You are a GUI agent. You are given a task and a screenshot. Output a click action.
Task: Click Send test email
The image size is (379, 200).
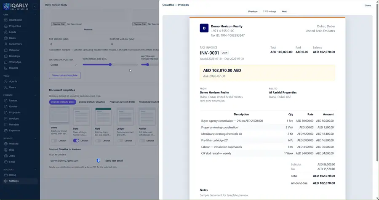(x=114, y=160)
